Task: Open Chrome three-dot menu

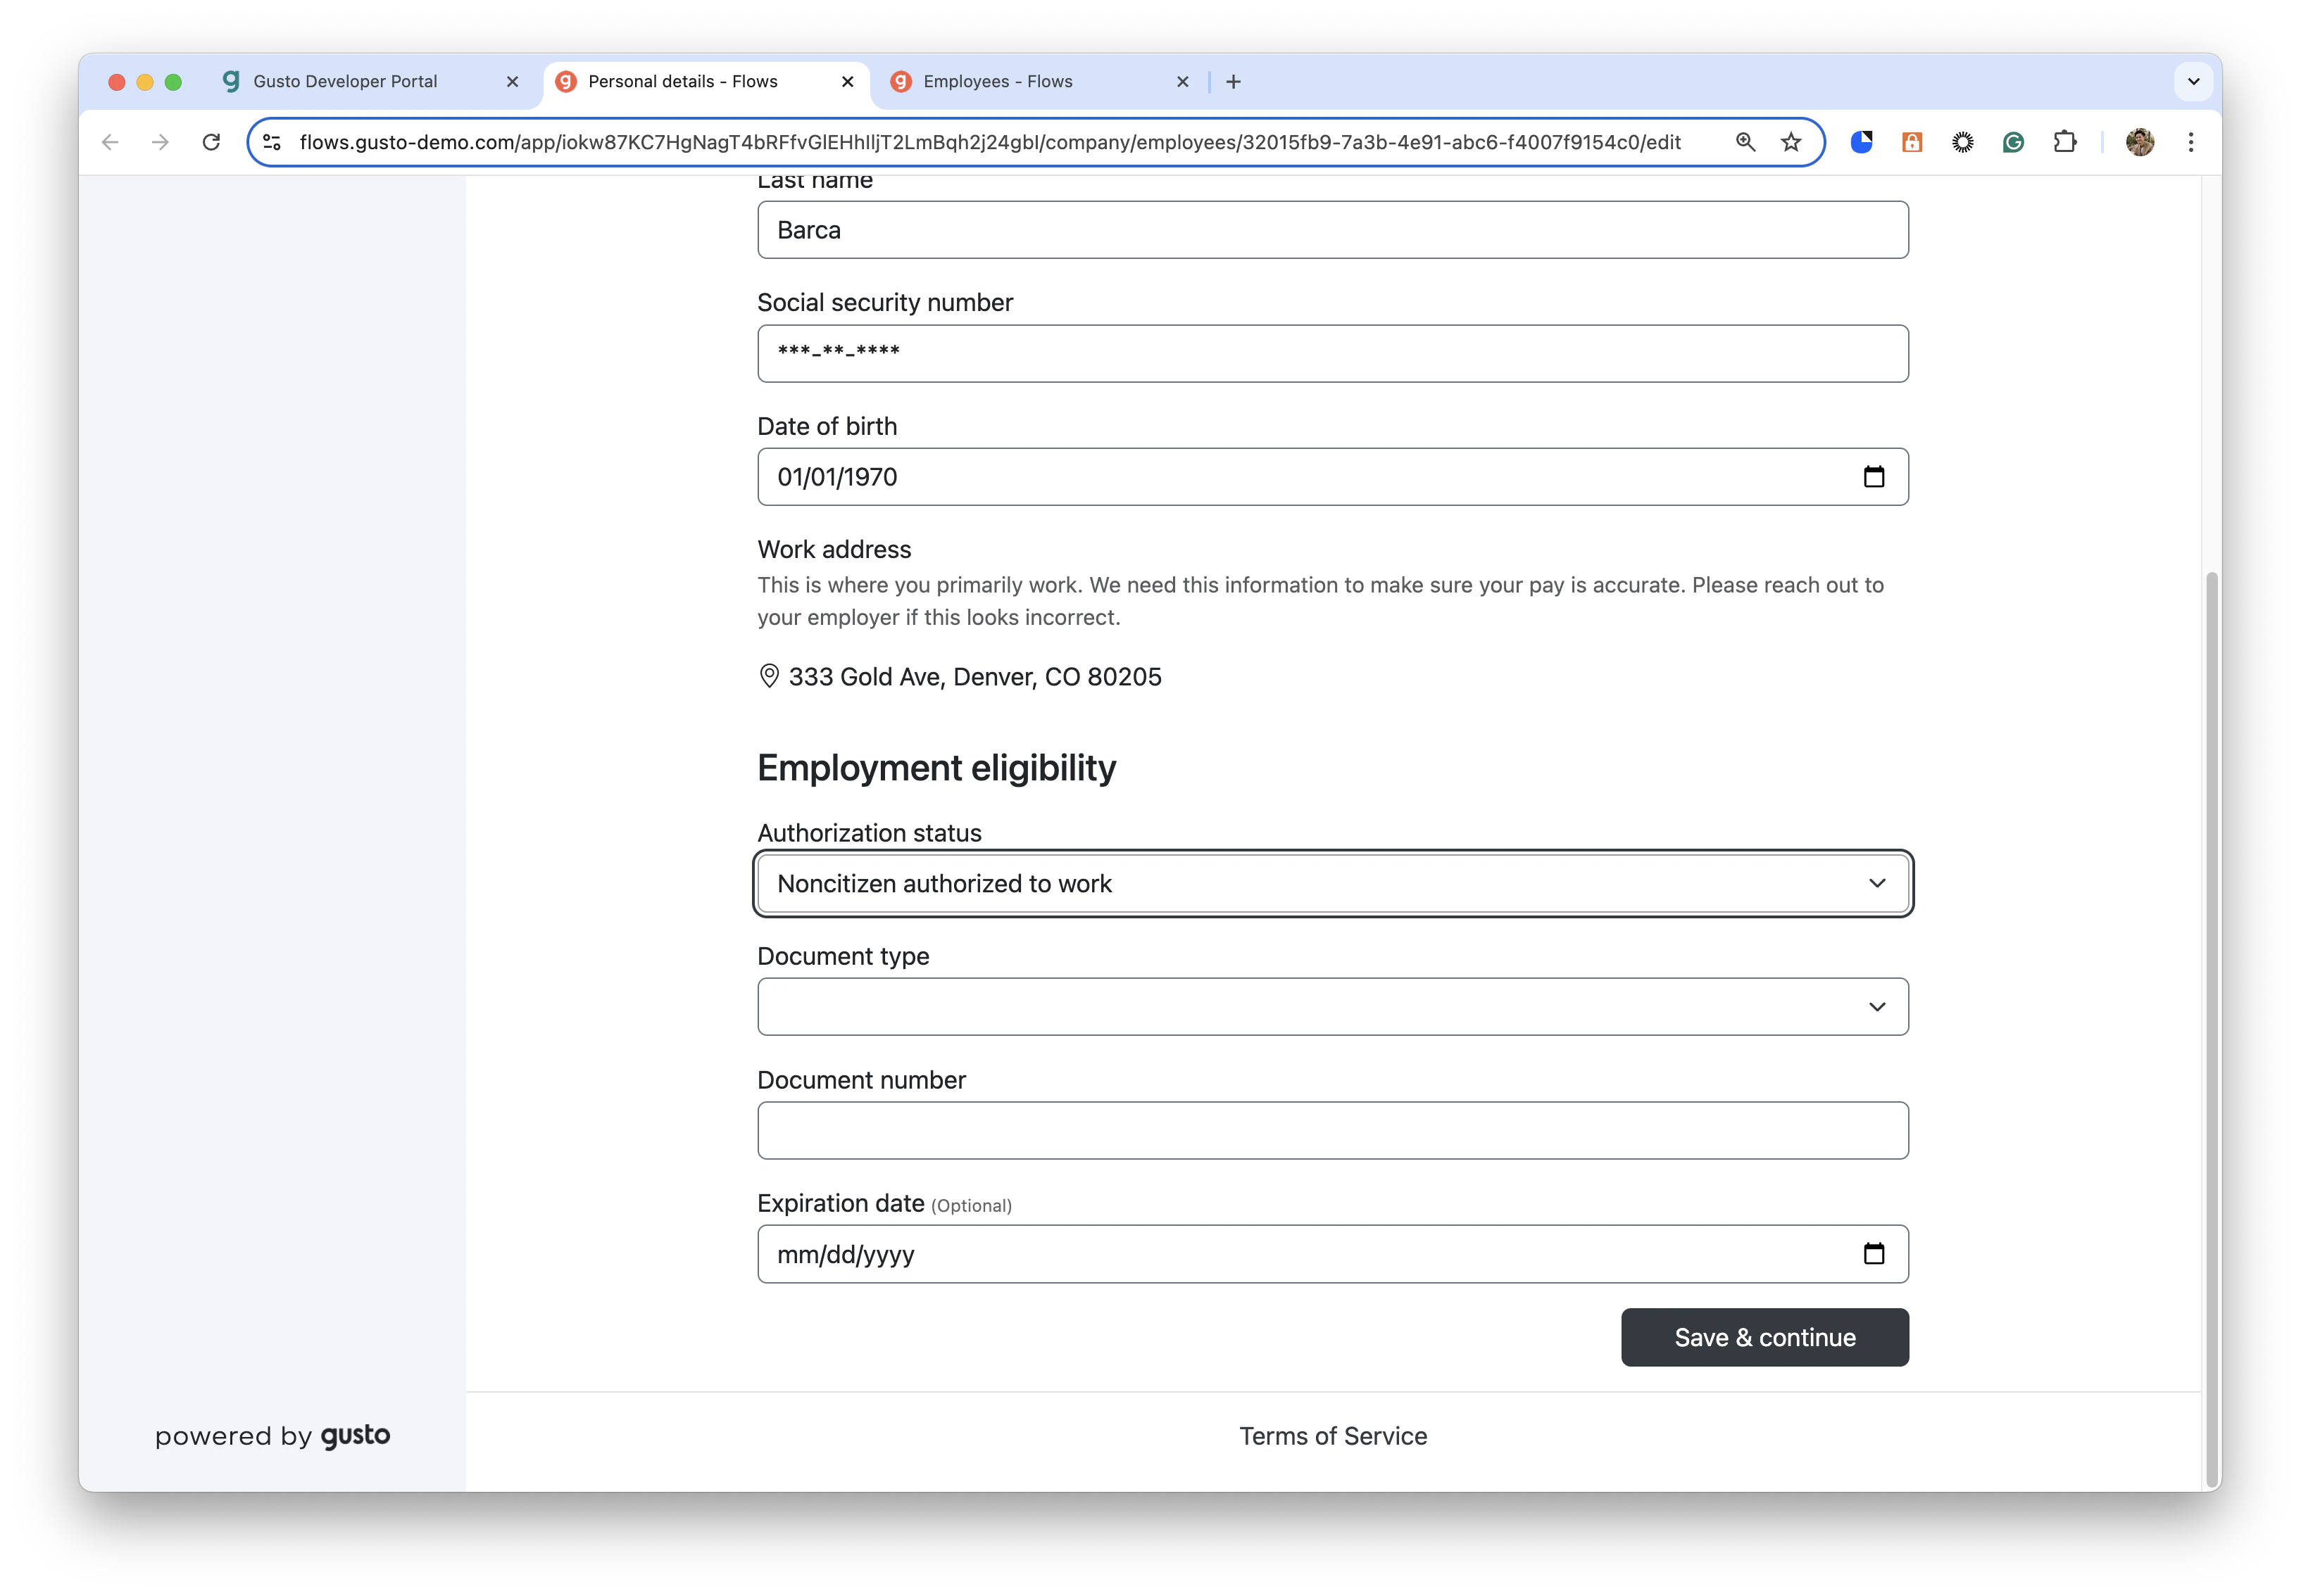Action: tap(2191, 142)
